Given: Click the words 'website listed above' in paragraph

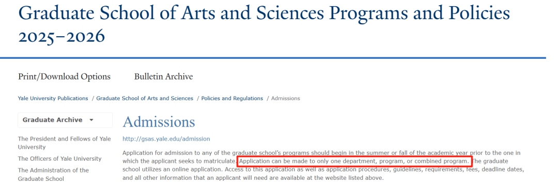Looking at the screenshot, I should pyautogui.click(x=356, y=178).
